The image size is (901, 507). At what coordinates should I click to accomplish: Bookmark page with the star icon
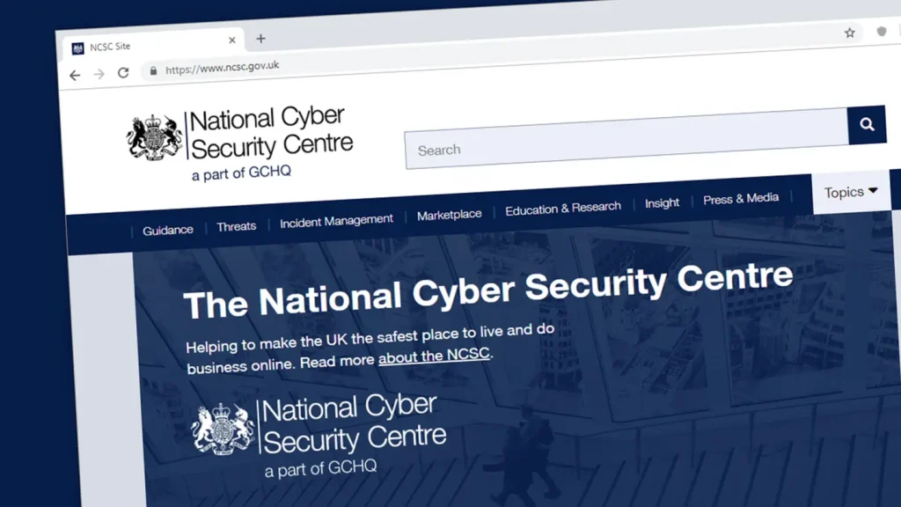click(x=850, y=33)
